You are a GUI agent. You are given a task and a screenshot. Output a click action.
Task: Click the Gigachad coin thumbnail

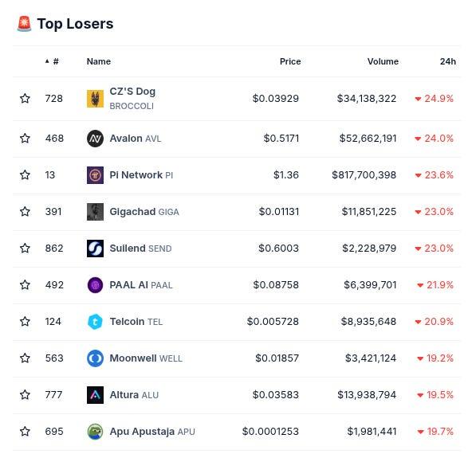[x=95, y=212]
